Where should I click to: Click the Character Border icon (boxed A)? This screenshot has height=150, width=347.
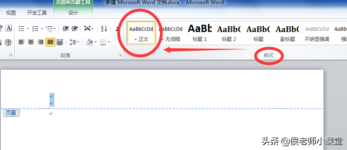pyautogui.click(x=9, y=28)
